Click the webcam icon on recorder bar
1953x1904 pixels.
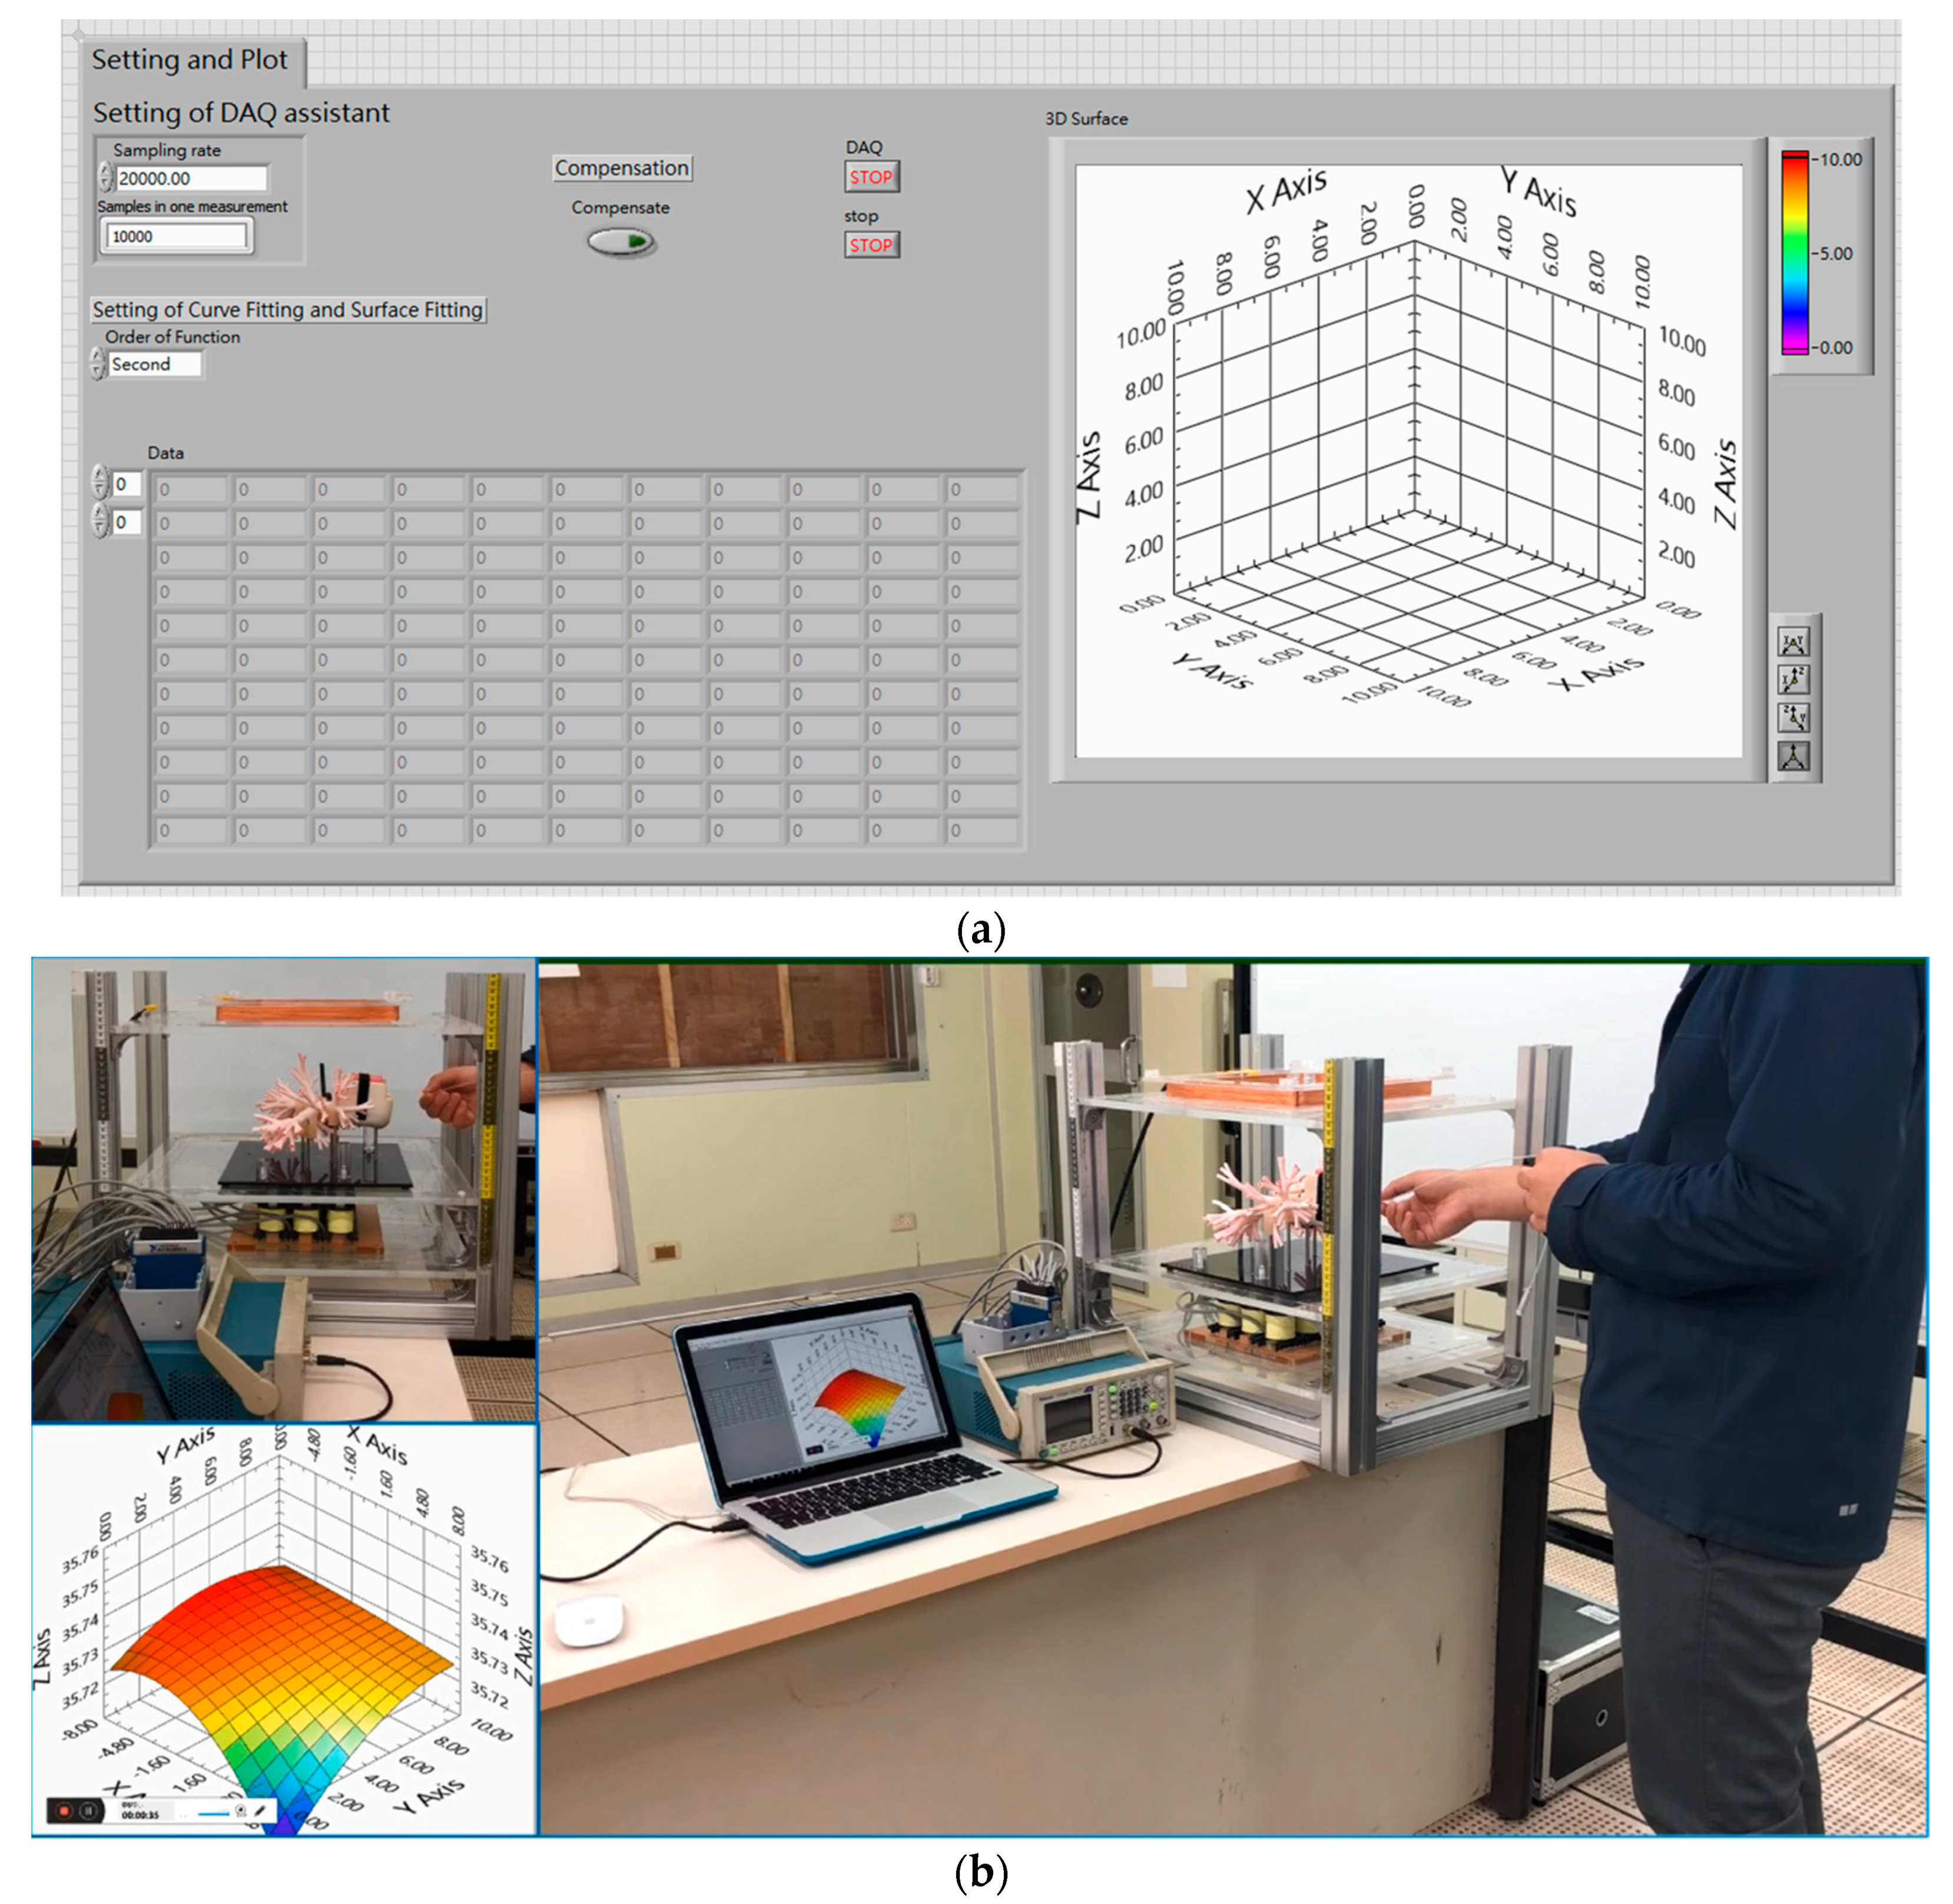240,1810
